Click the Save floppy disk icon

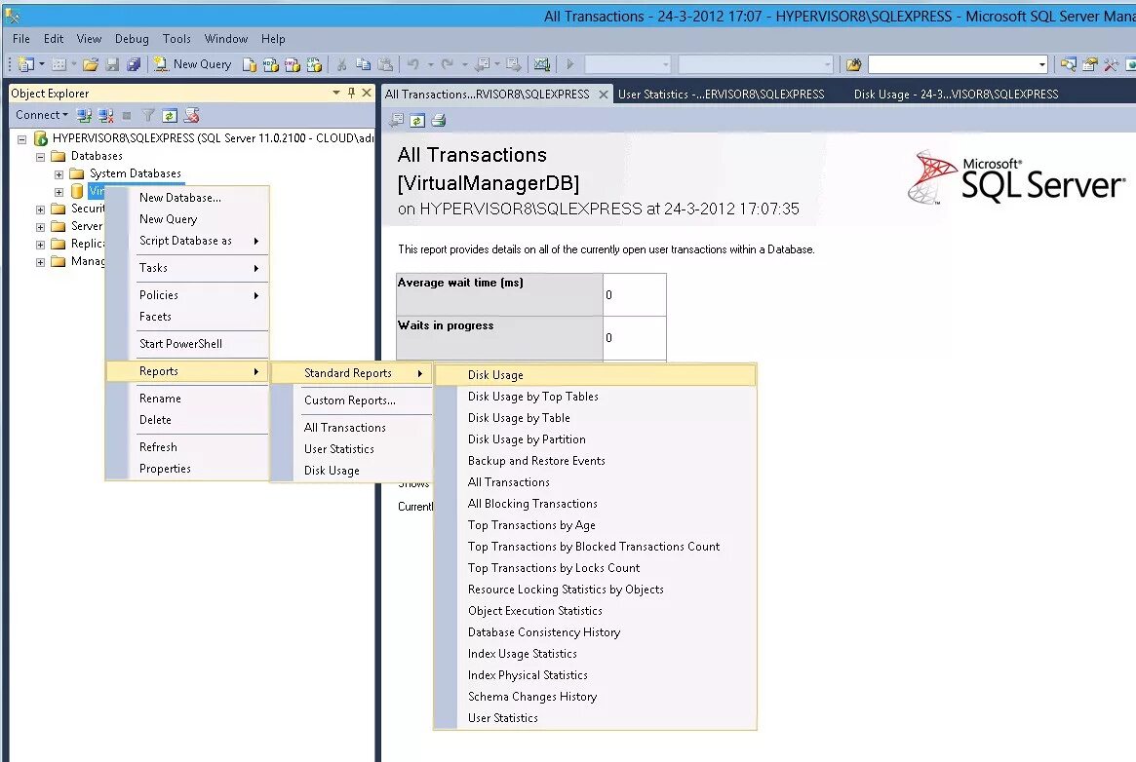(x=112, y=64)
